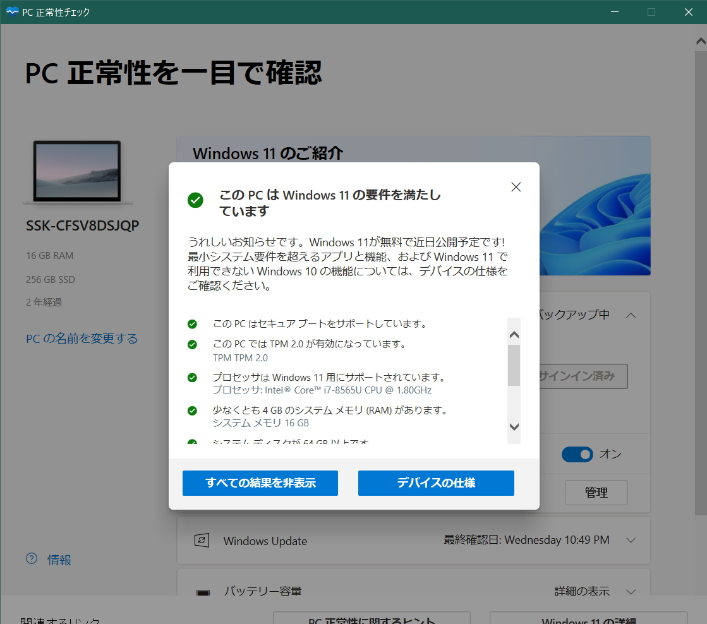Click the 16 GB RAM text
Screen dimensions: 707x624
pyautogui.click(x=50, y=256)
